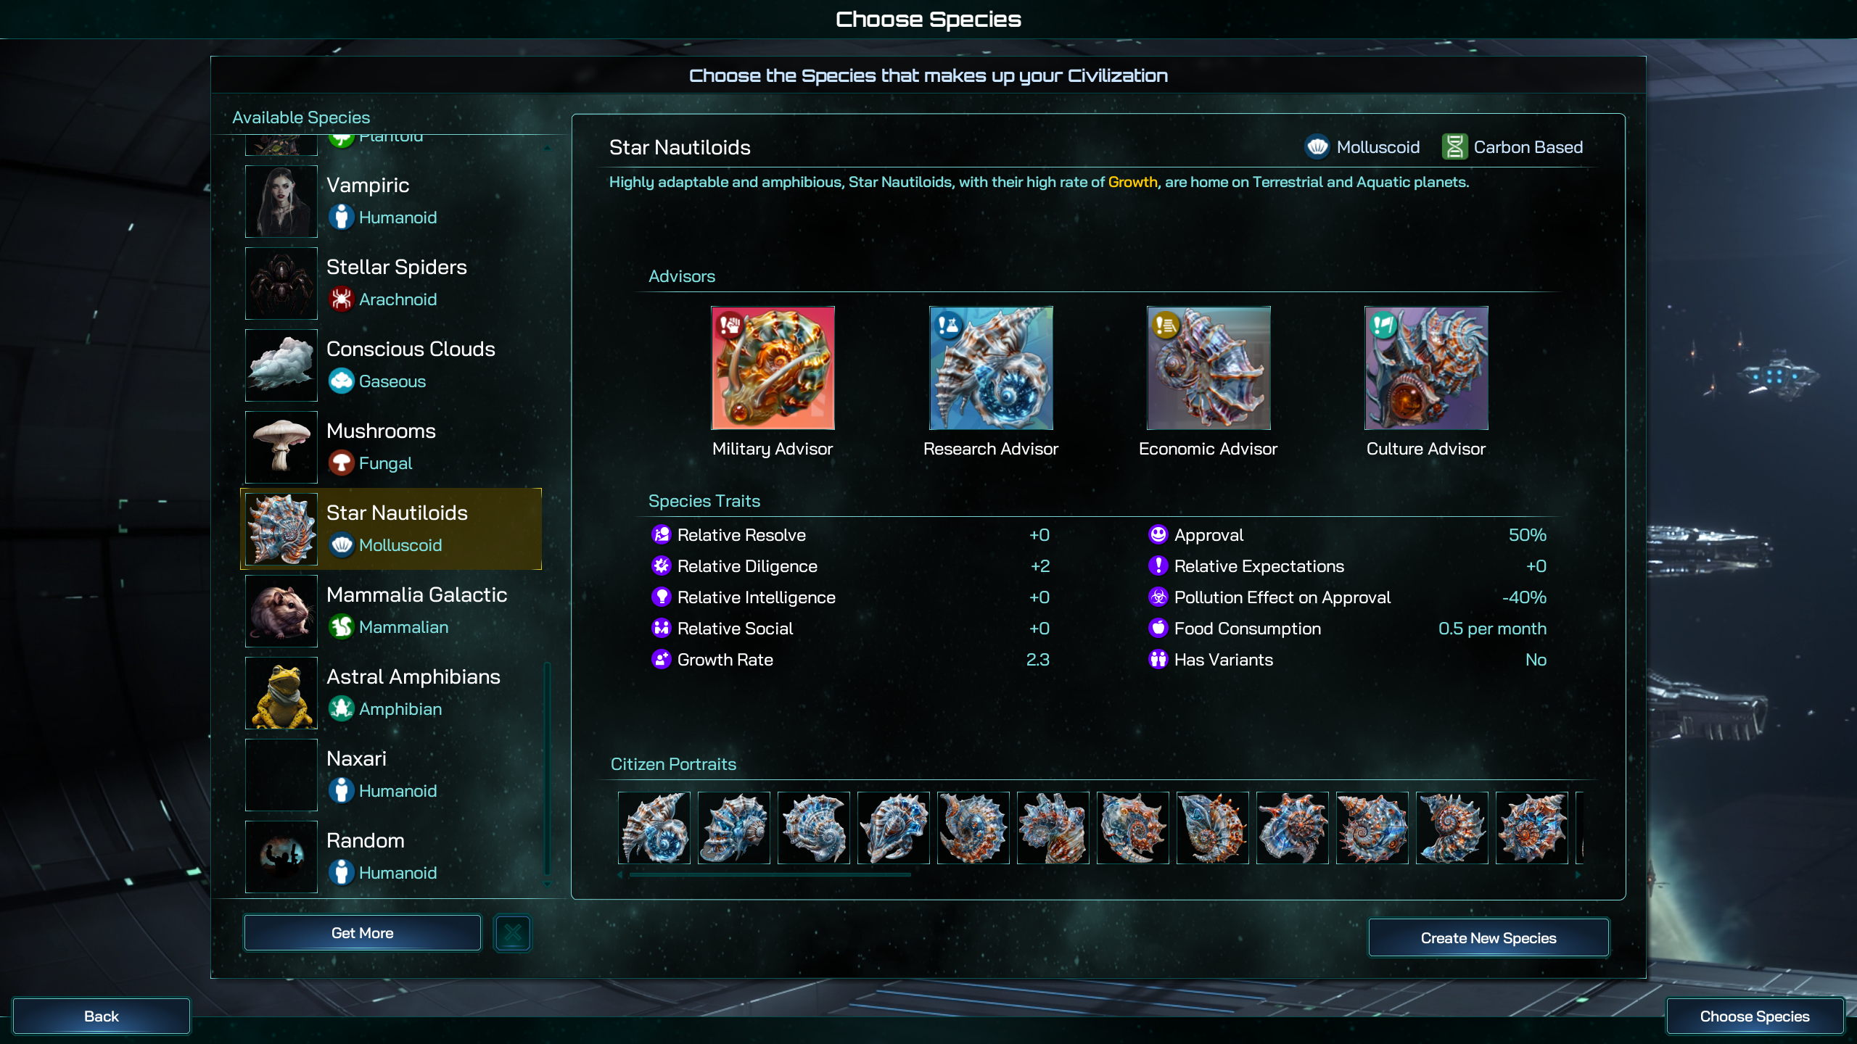Select the Military Advisor portrait

773,368
